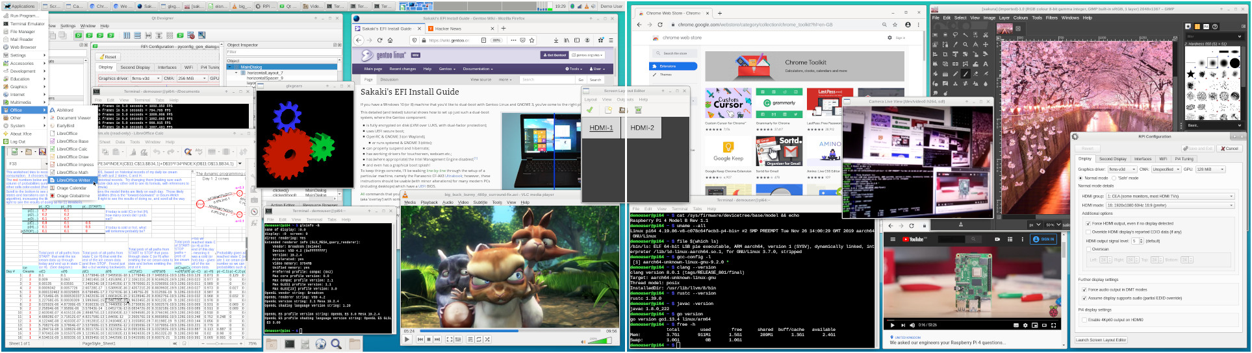The image size is (1252, 353).
Task: Select Normal mode radio button in RPi Configuration
Action: (1080, 178)
